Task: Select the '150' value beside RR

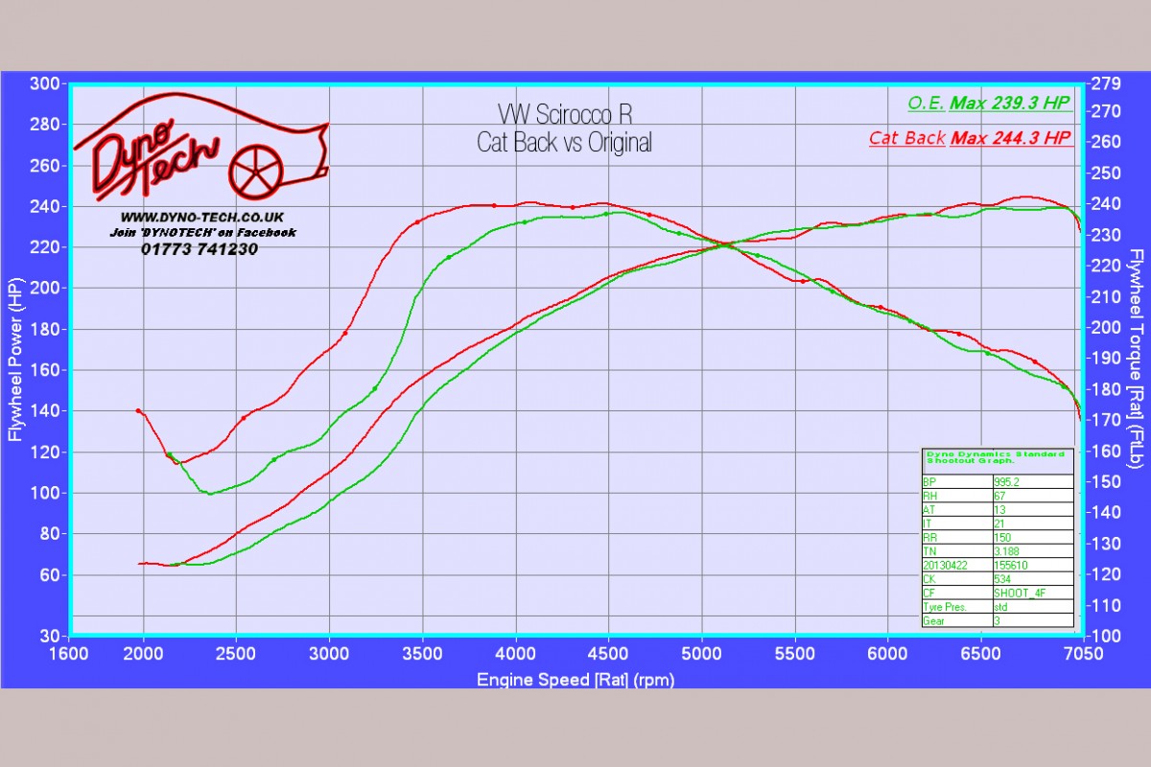Action: pos(1033,537)
